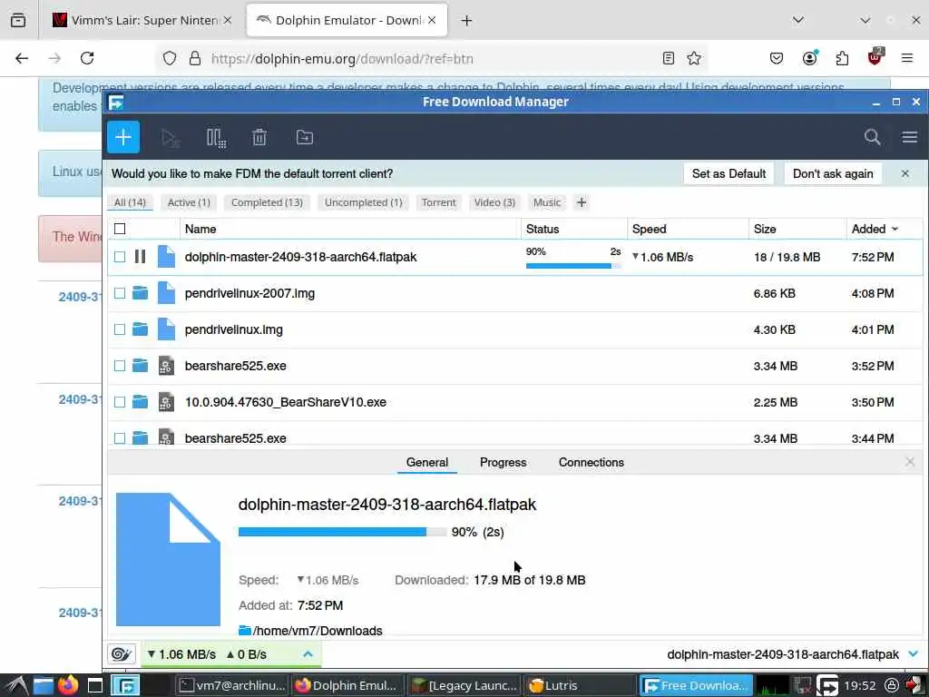Screen dimensions: 929x697
Task: Check the pendrivelinux-2007.img checkbox
Action: point(120,293)
